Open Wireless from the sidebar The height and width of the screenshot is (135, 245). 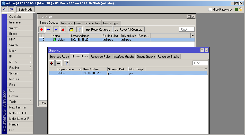20,28
